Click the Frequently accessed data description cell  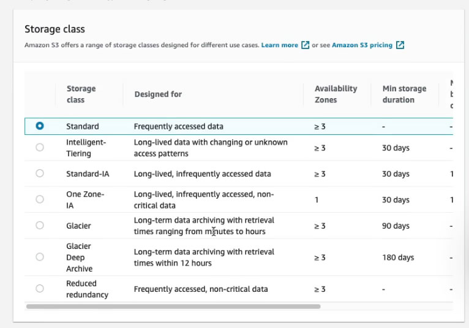[178, 126]
